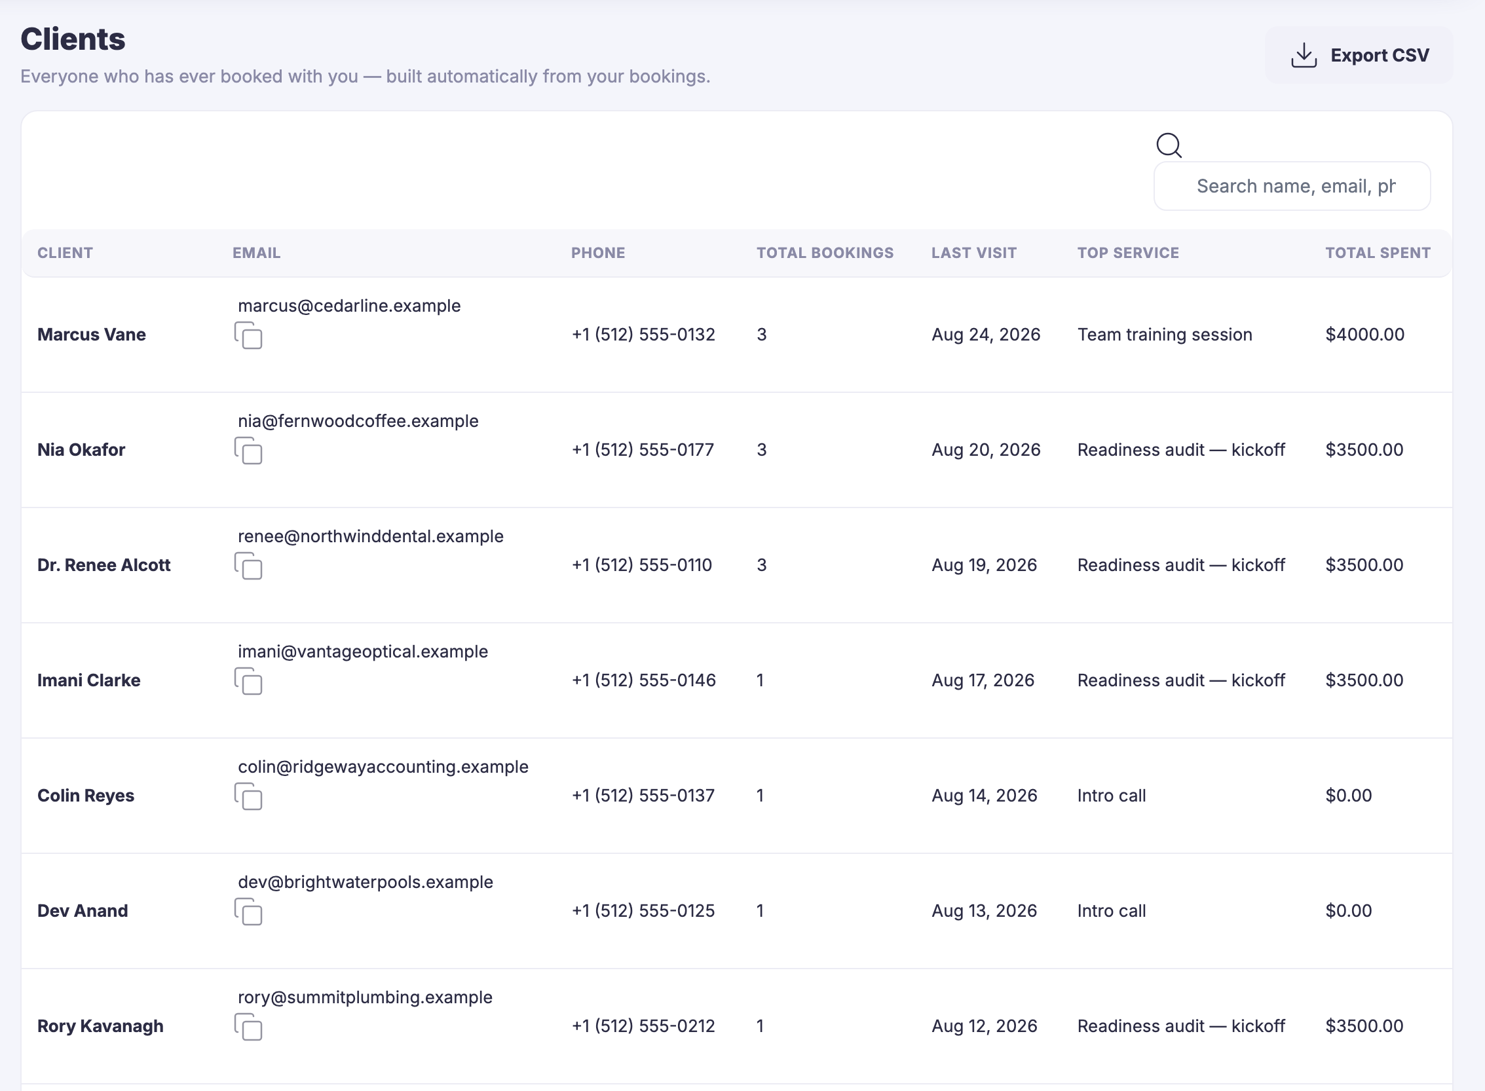Click the Email column header

pyautogui.click(x=256, y=253)
